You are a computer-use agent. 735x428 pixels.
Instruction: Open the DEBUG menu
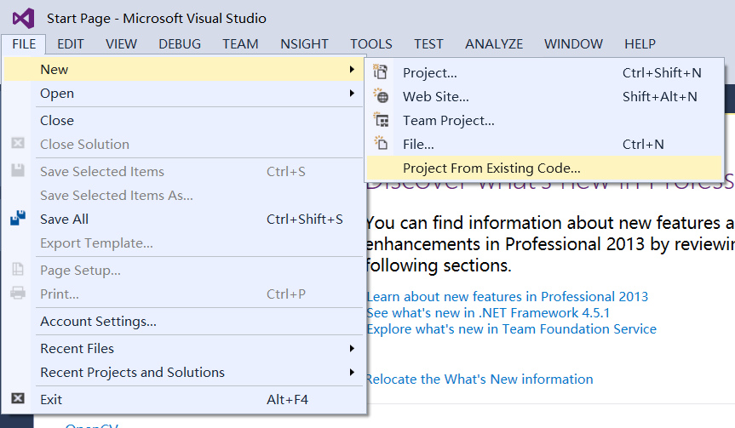click(x=180, y=44)
